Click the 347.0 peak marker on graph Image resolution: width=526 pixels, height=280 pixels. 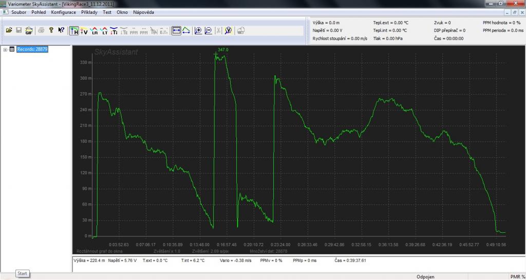pyautogui.click(x=216, y=53)
